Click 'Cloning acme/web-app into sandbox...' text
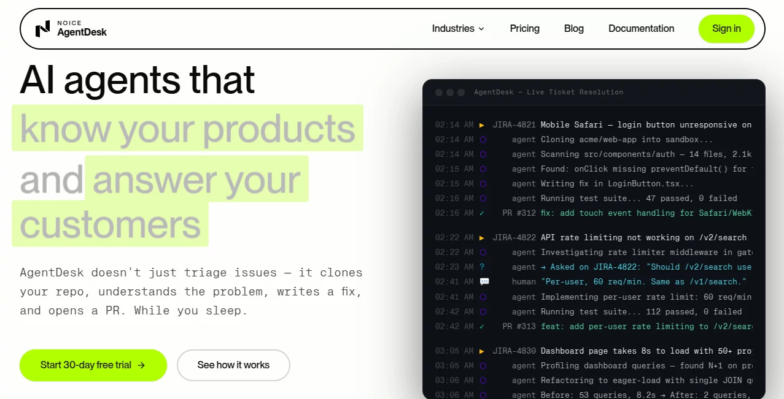 point(627,140)
